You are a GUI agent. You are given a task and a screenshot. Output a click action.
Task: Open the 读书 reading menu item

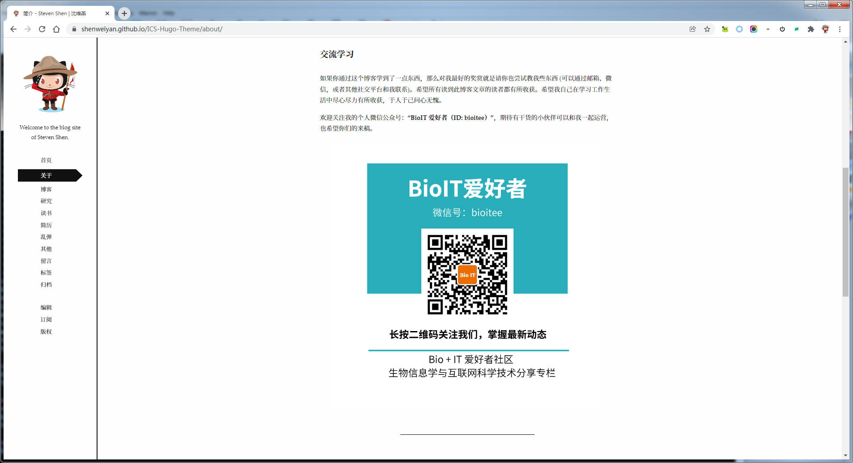point(46,213)
